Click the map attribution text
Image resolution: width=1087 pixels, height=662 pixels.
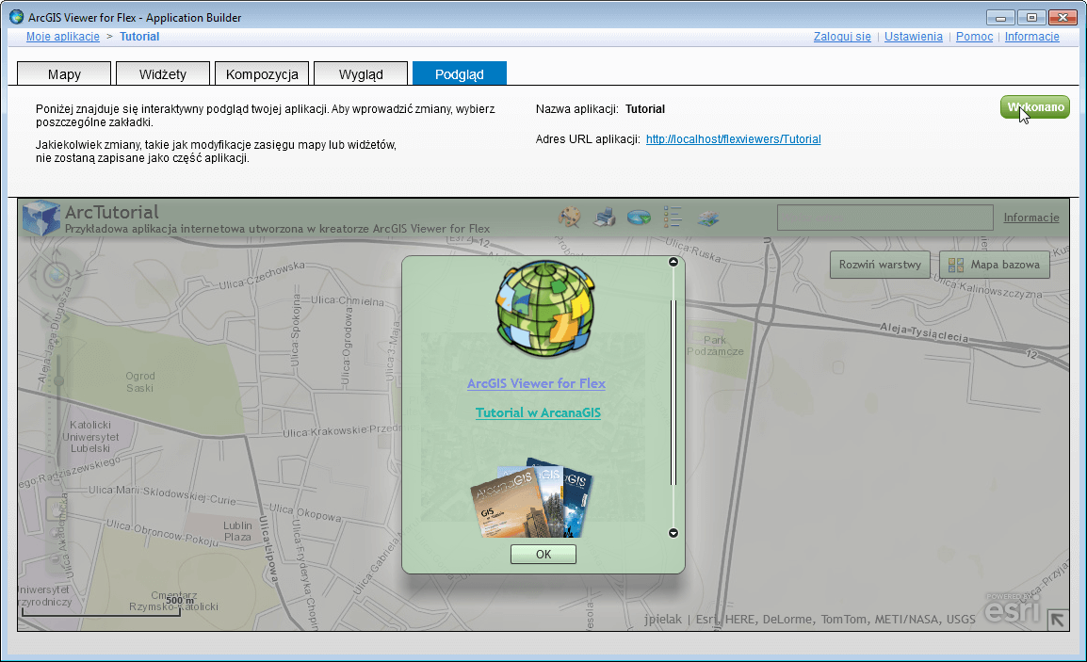point(810,619)
